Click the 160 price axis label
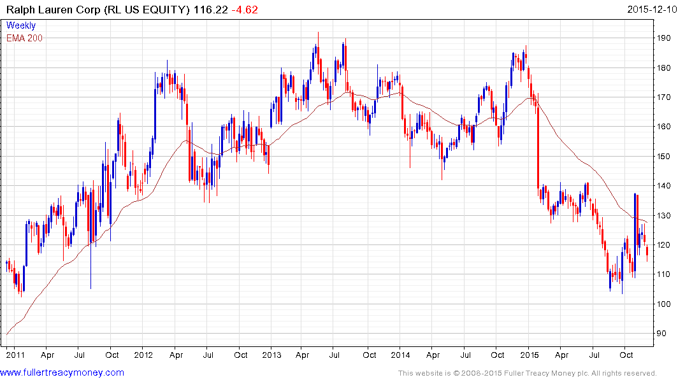The image size is (685, 382). click(x=664, y=127)
